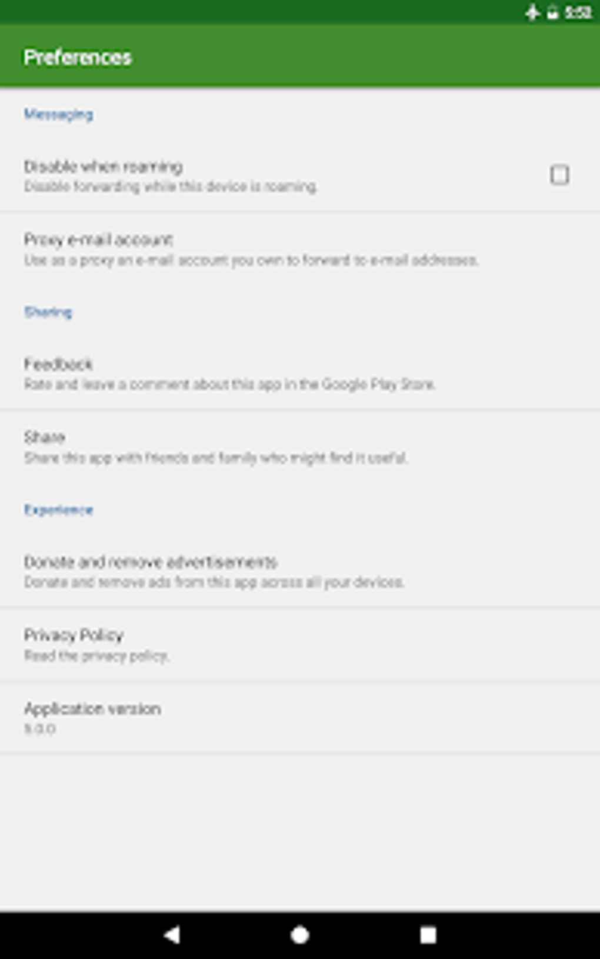Screen dimensions: 600x959
Task: Tap the airplane mode status icon
Action: pyautogui.click(x=532, y=12)
